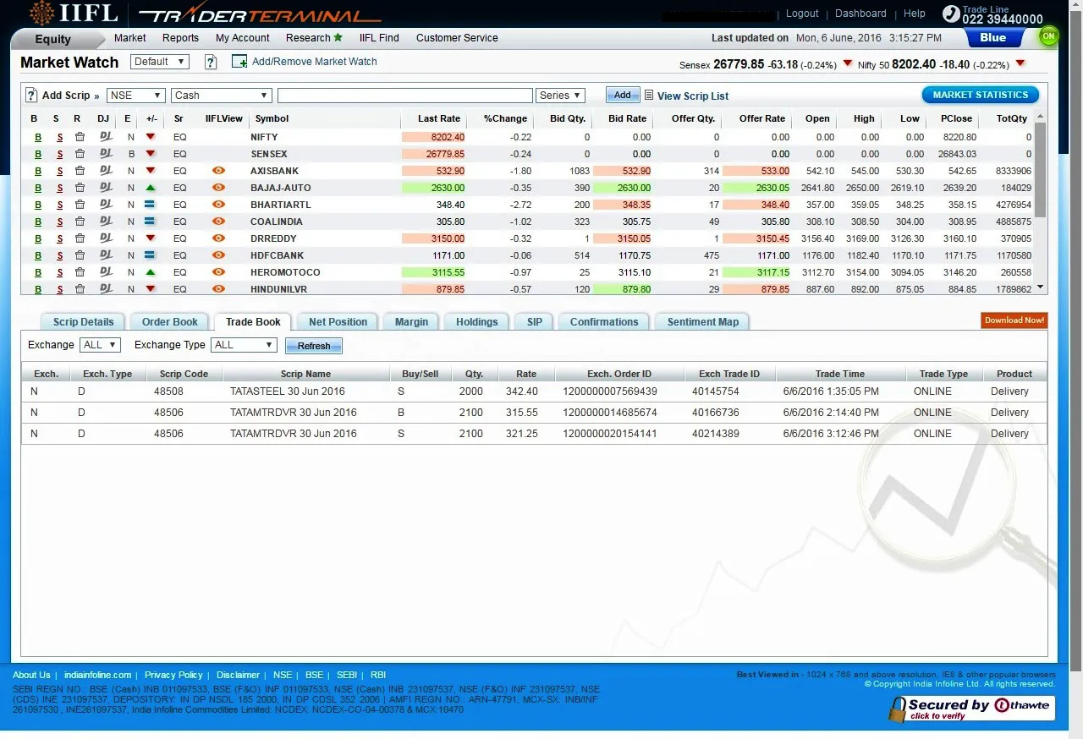Image resolution: width=1083 pixels, height=739 pixels.
Task: Switch to the Margin tab
Action: click(411, 322)
